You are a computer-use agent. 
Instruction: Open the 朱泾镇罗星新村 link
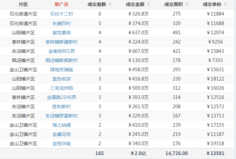62,116
